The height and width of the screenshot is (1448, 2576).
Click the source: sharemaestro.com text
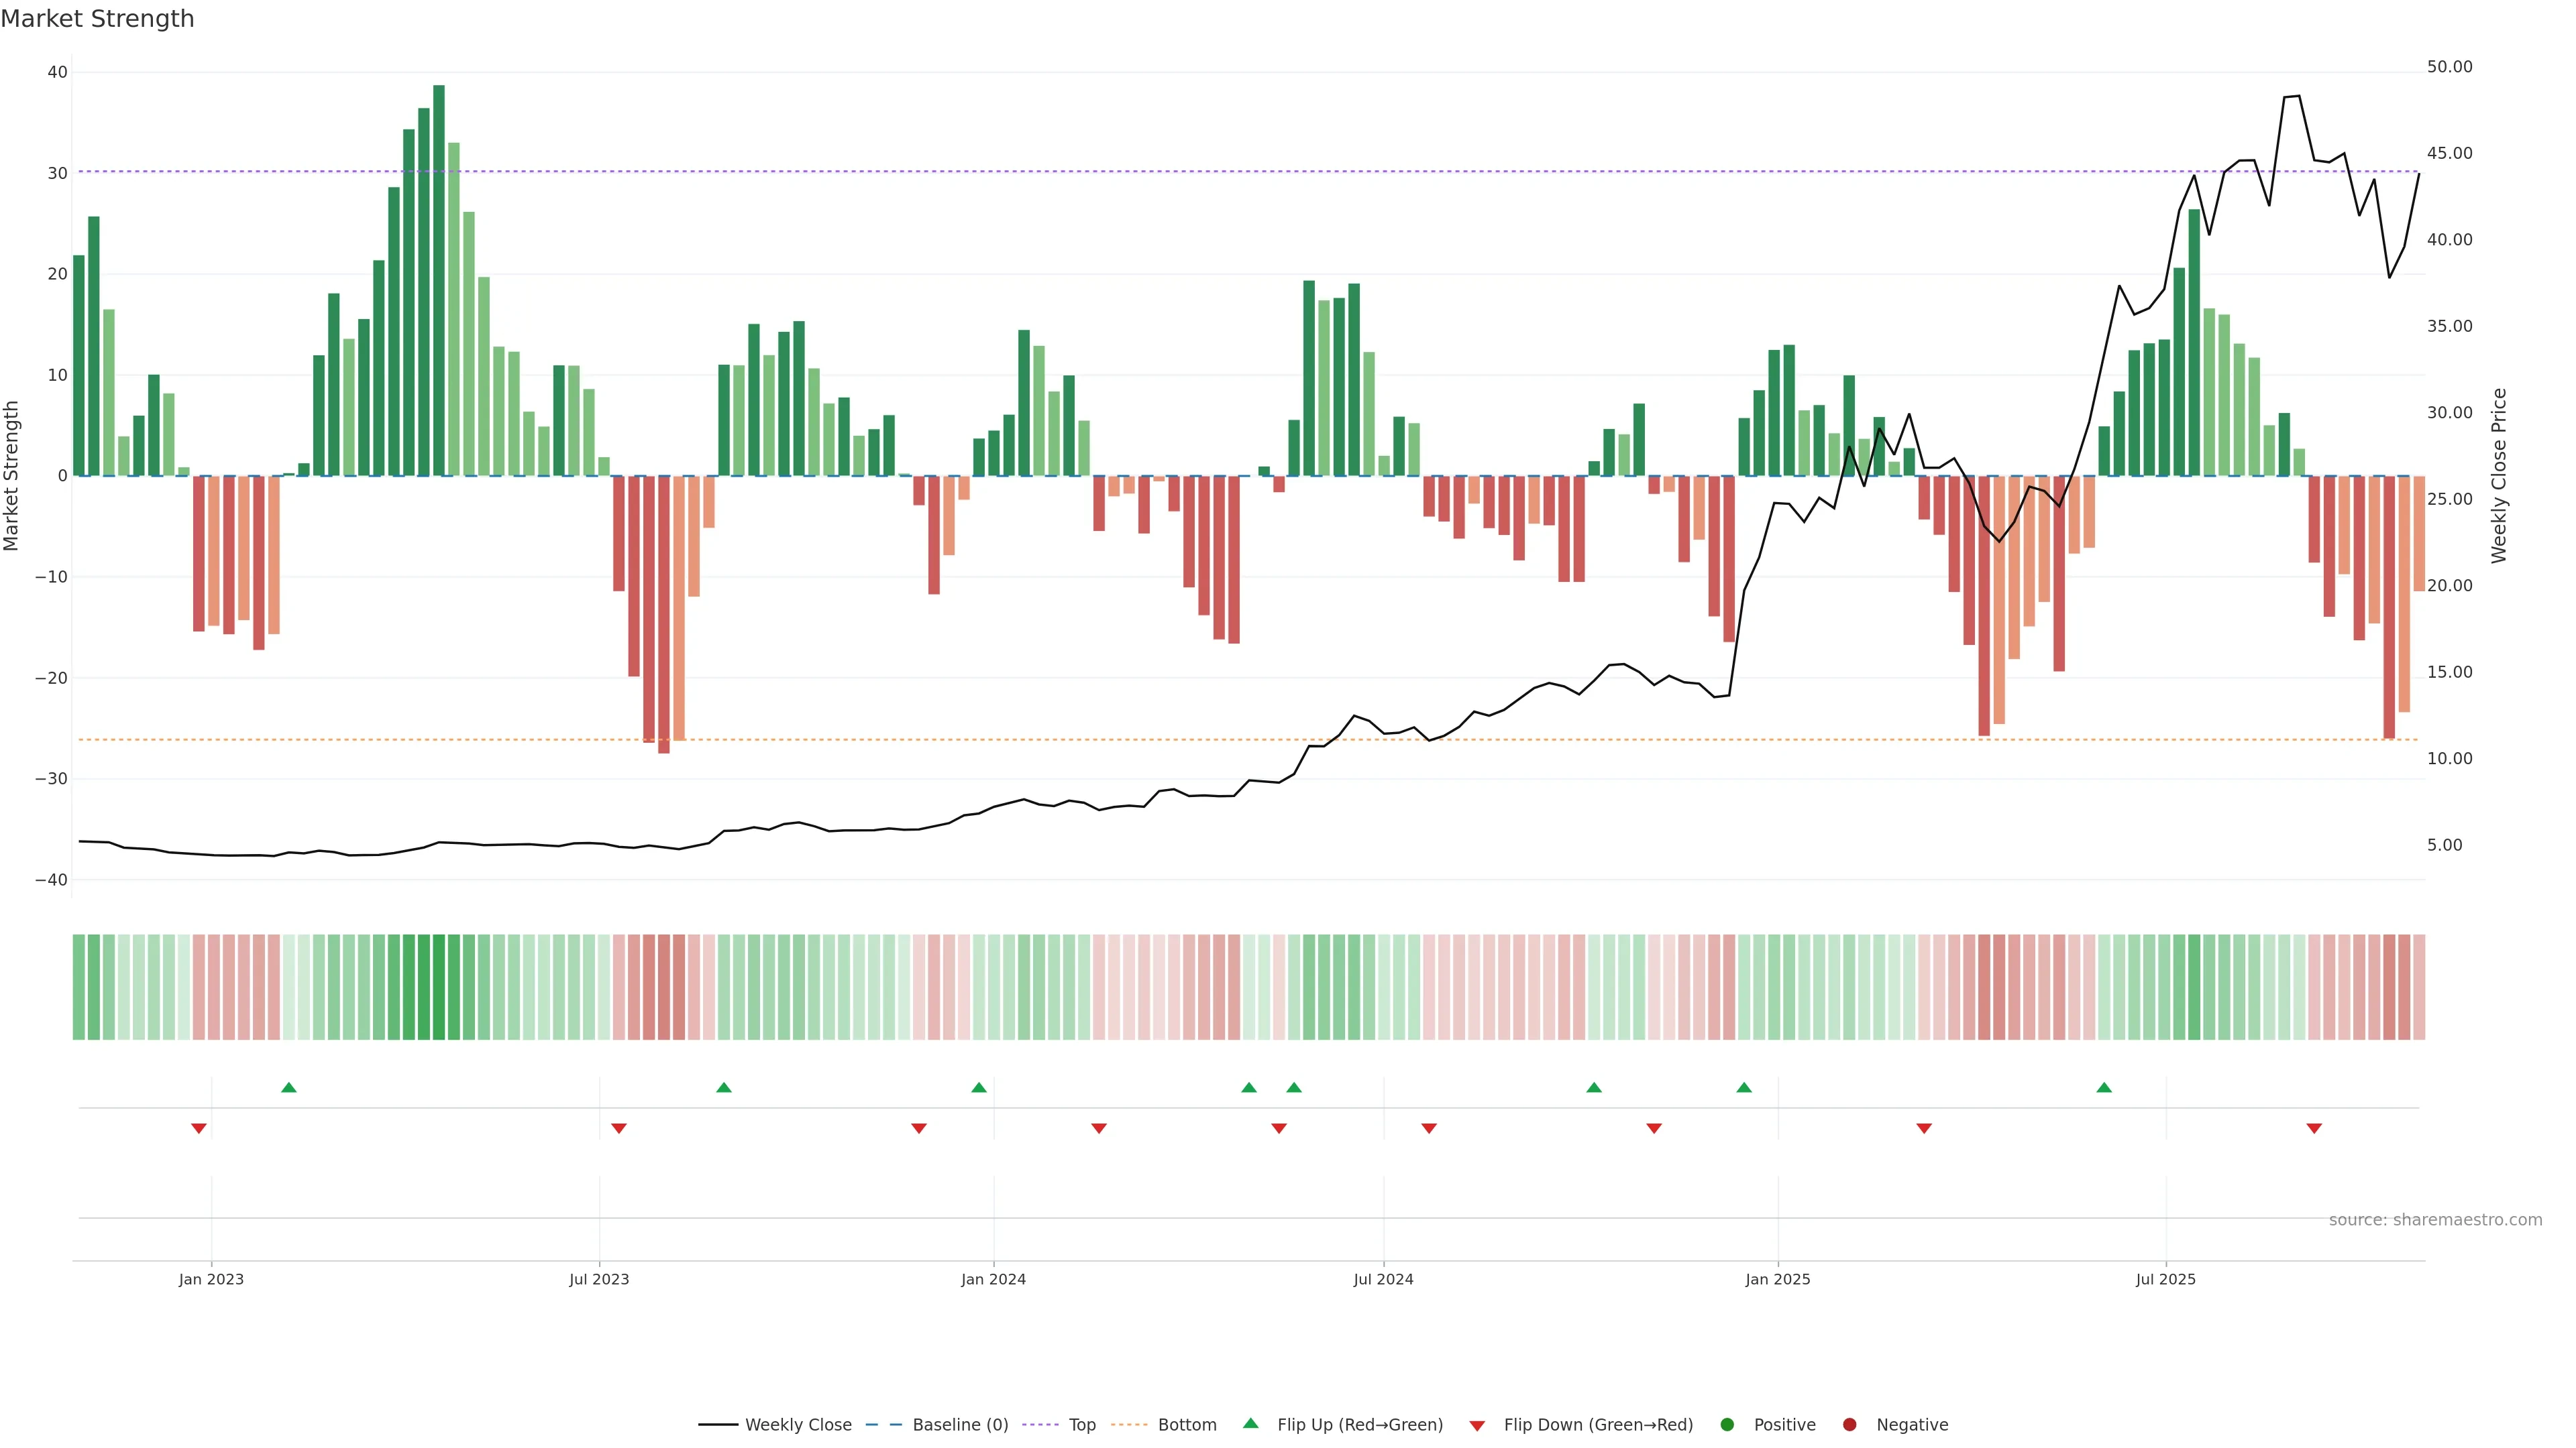coord(2435,1220)
